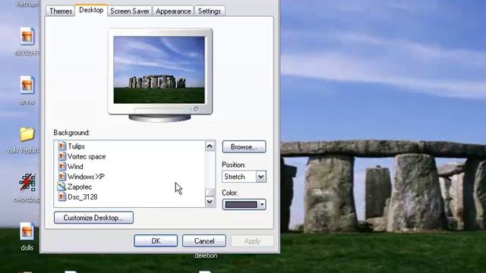Open the Screen Saver tab

pyautogui.click(x=130, y=11)
